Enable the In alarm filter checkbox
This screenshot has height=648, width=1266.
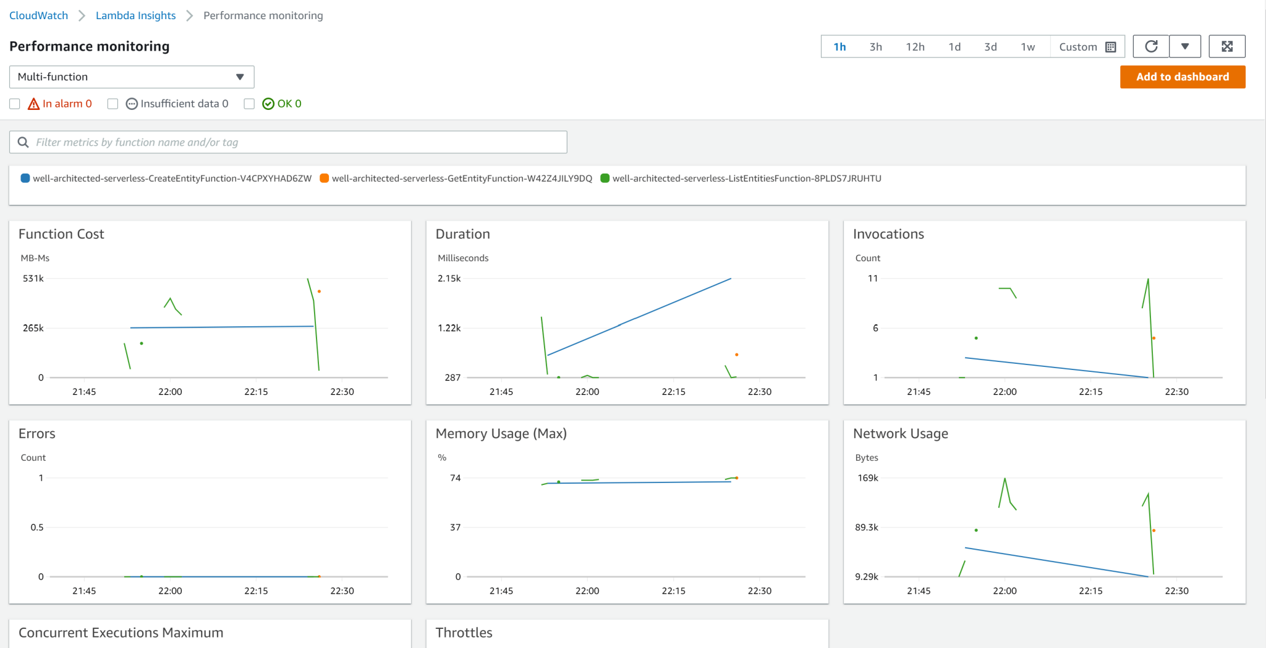[14, 103]
